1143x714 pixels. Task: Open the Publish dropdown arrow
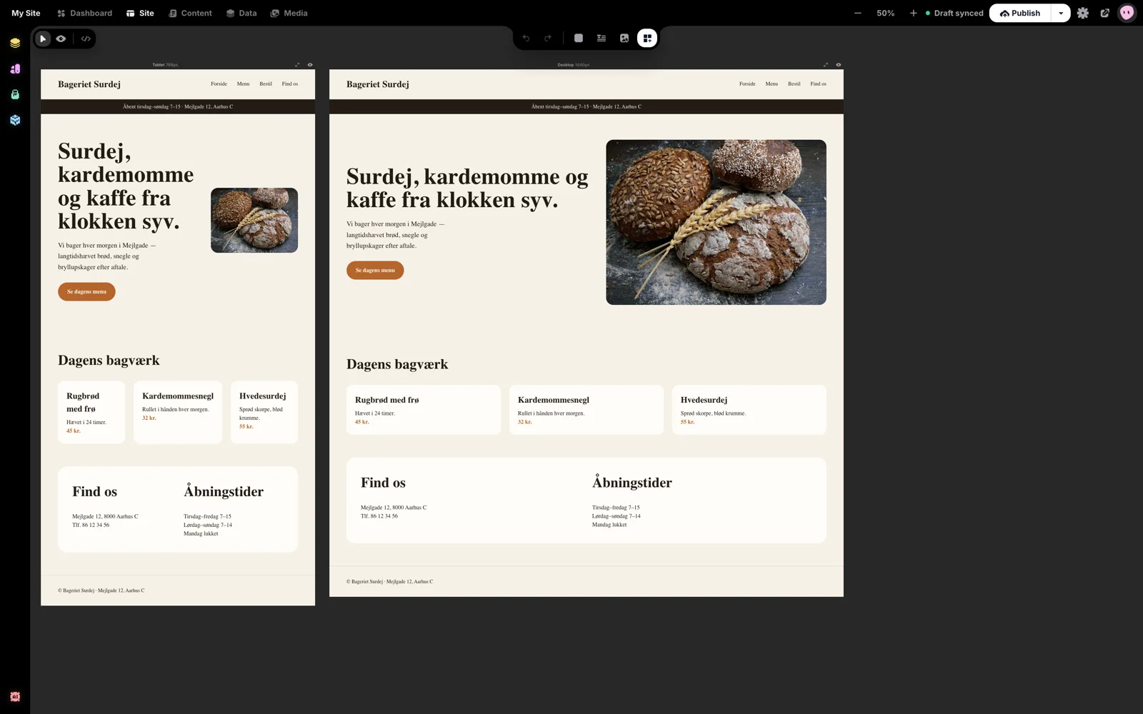coord(1061,13)
